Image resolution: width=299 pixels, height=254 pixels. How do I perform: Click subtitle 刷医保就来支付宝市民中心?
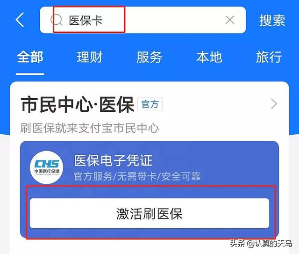(x=90, y=128)
